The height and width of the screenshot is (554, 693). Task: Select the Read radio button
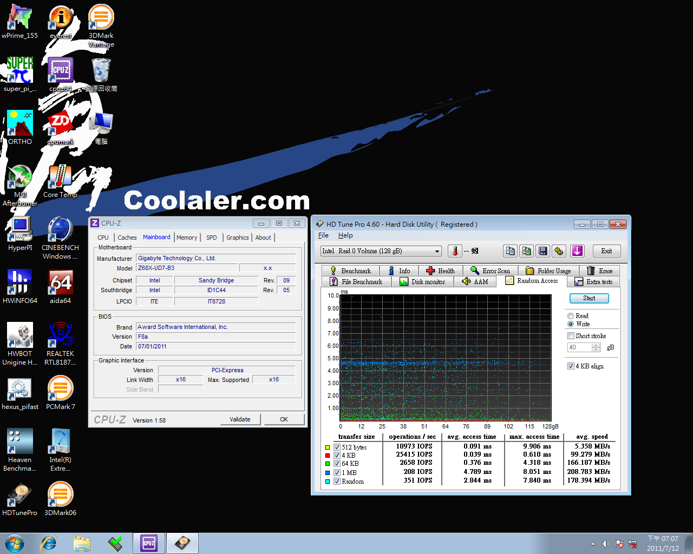571,316
